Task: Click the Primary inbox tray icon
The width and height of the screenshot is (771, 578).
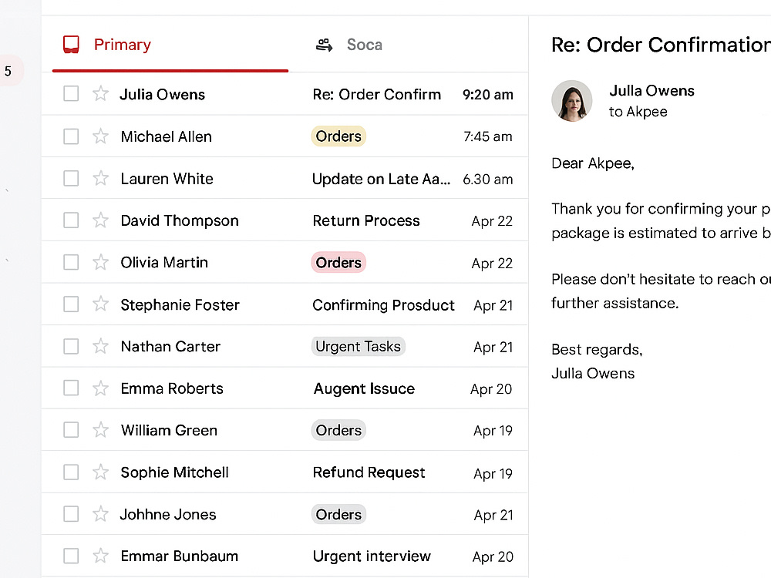Action: [71, 44]
